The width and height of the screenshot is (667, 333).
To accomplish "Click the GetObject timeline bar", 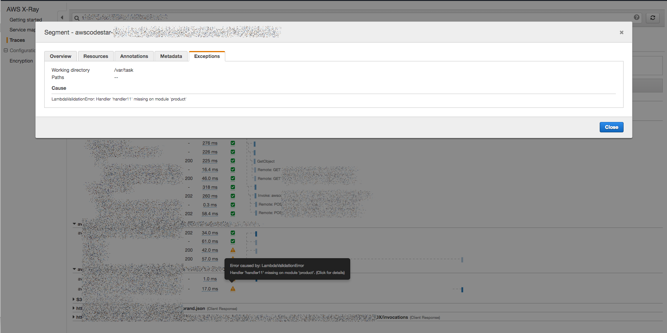I will (254, 161).
